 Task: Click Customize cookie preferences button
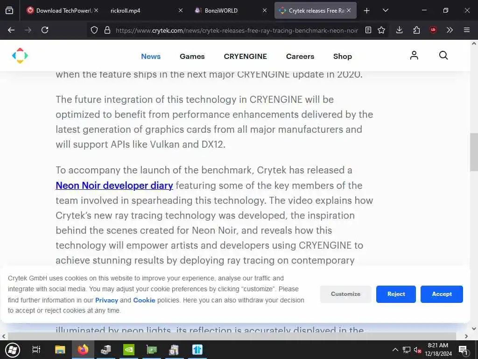[x=346, y=294]
